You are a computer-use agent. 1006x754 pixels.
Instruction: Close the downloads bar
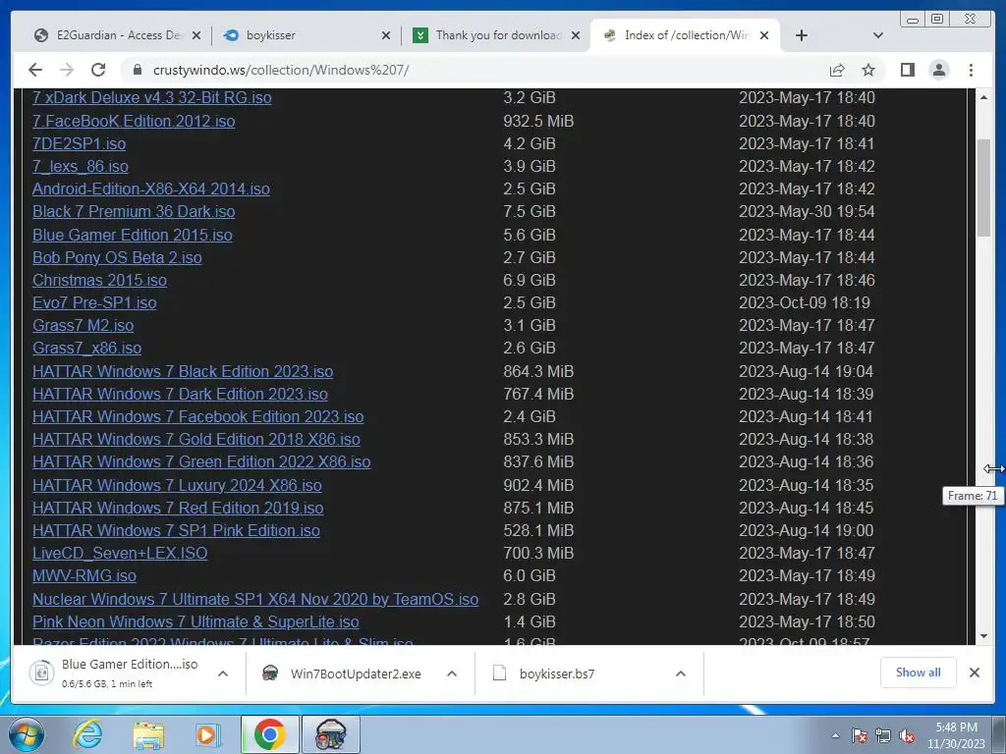(974, 673)
